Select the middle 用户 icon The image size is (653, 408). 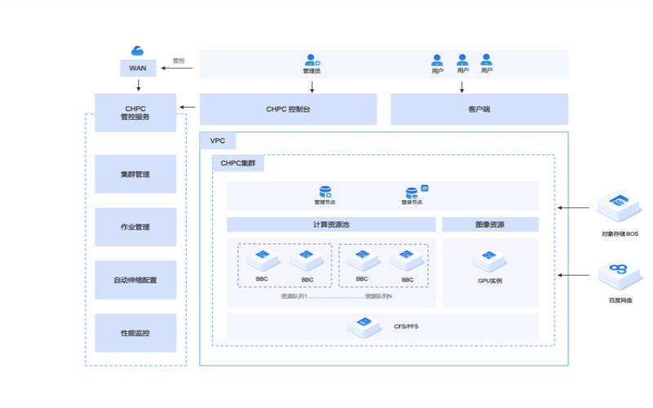coord(462,60)
